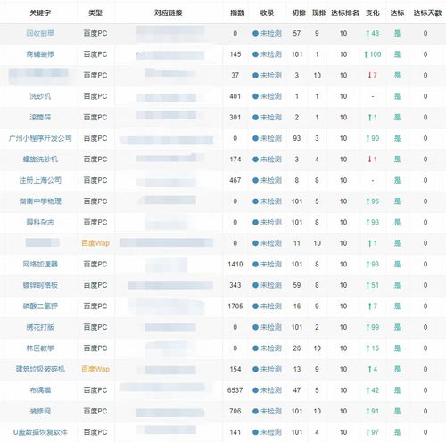Screen dimensions: 446x442
Task: Click the 关键字 column header
Action: click(40, 13)
